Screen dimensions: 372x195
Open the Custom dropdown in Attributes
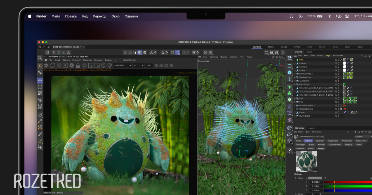pyautogui.click(x=363, y=136)
